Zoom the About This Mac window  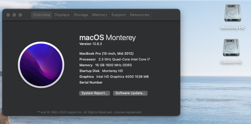click(20, 15)
